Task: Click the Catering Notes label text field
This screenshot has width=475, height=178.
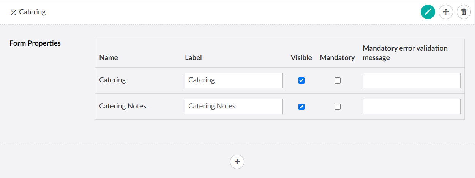Action: pyautogui.click(x=234, y=107)
